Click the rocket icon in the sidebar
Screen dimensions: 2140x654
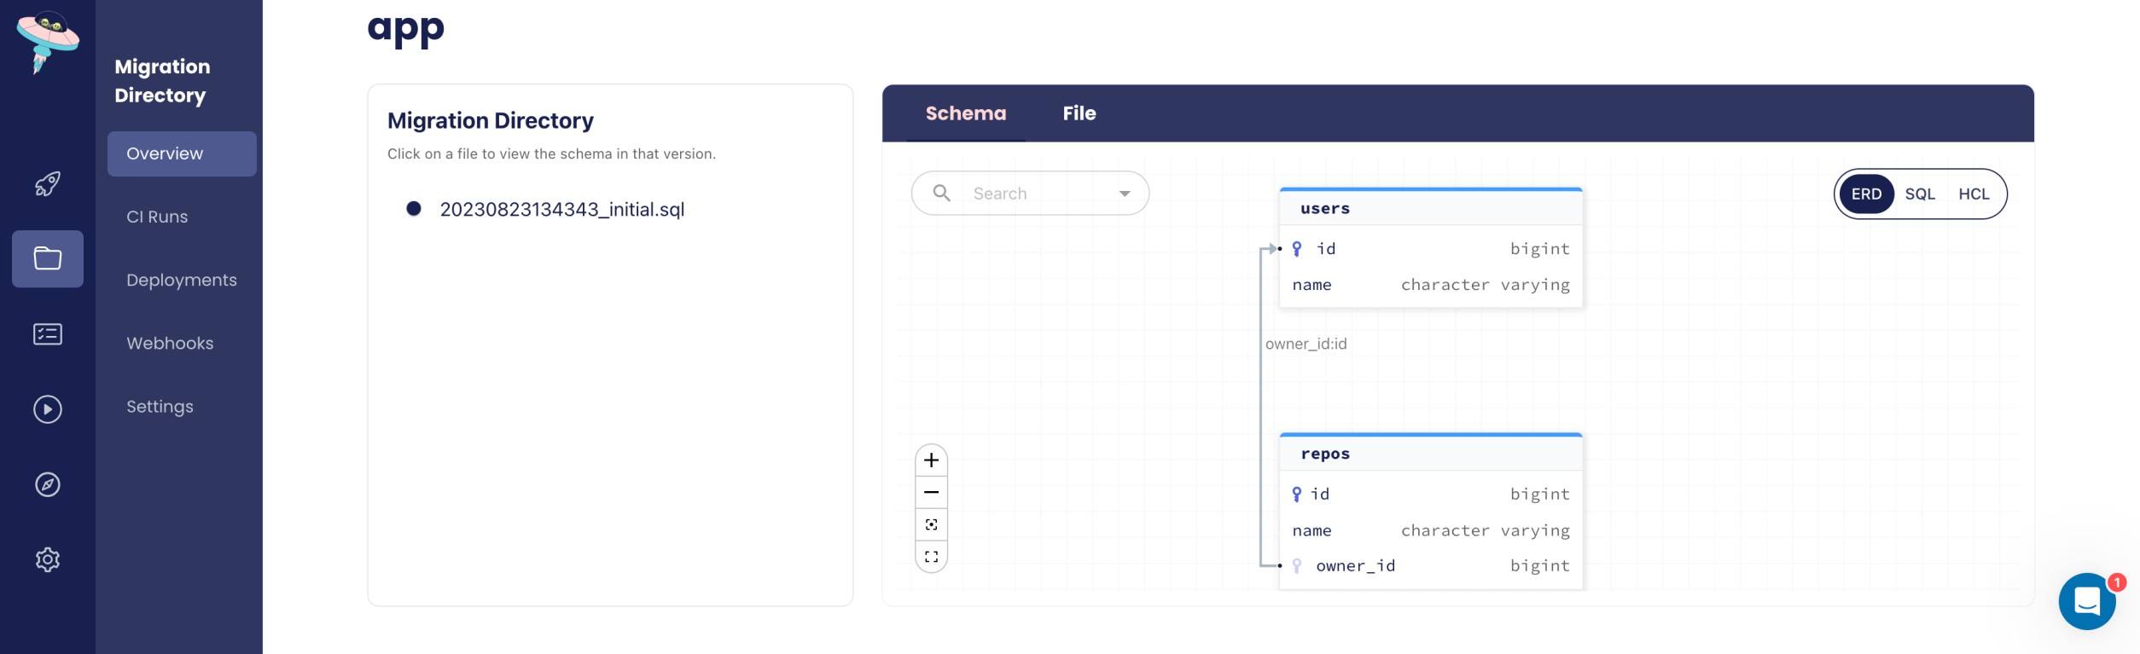coord(48,183)
